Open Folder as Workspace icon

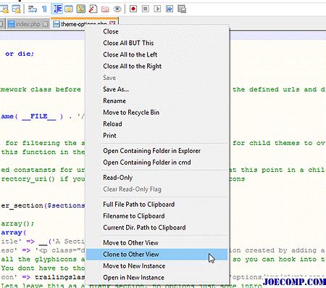105,9
